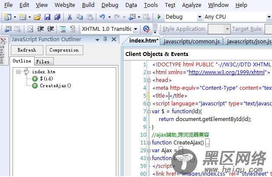This screenshot has width=272, height=177.
Task: Open the Window menu
Action: 218,5
